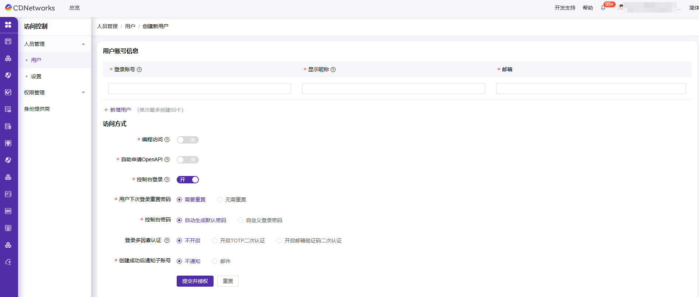Open the 帮助 menu
The image size is (699, 297).
click(588, 8)
